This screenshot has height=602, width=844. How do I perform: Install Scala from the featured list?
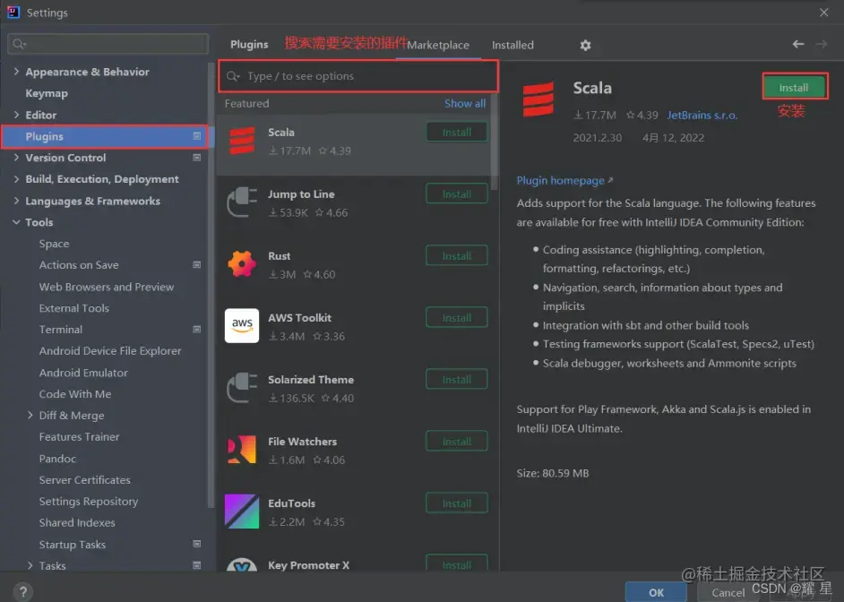[x=456, y=133]
